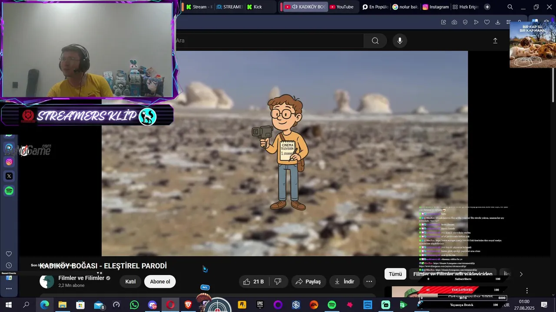Like the video with 21 B likes
The height and width of the screenshot is (312, 556).
coord(254,282)
